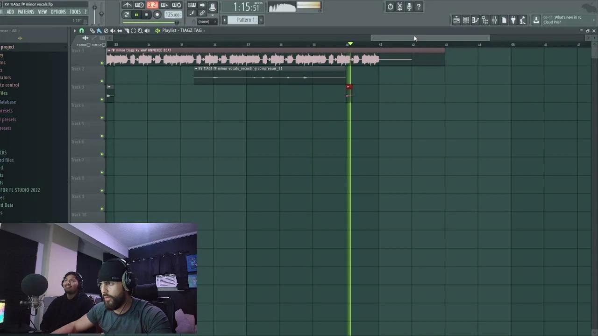Click the horizontal Playlist scrollbar
The width and height of the screenshot is (598, 336).
430,38
